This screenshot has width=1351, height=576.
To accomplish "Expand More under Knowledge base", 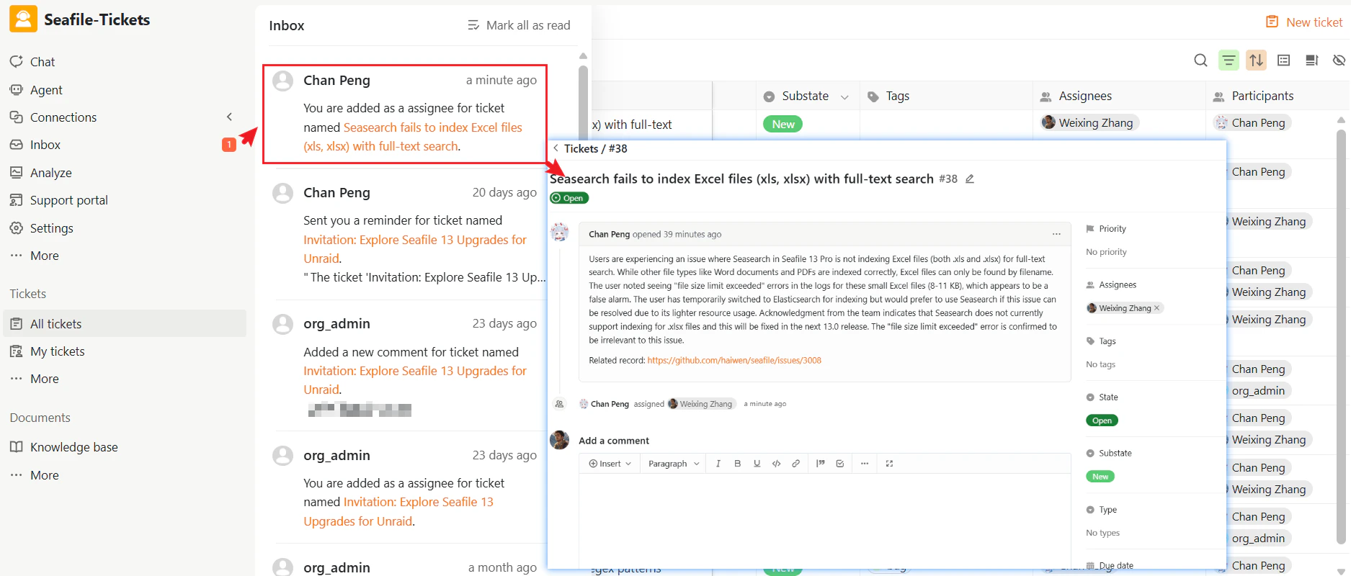I will pyautogui.click(x=44, y=475).
